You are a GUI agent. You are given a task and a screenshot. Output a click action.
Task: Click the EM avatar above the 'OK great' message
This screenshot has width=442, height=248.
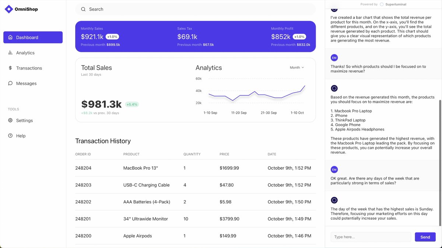coord(334,170)
